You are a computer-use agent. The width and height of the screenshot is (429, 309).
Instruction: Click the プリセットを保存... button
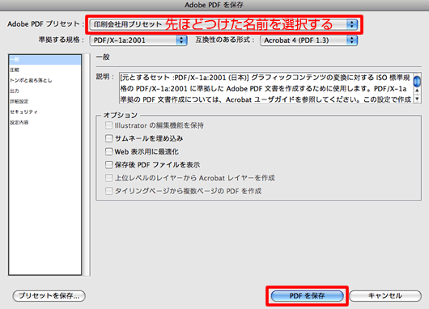pyautogui.click(x=49, y=296)
